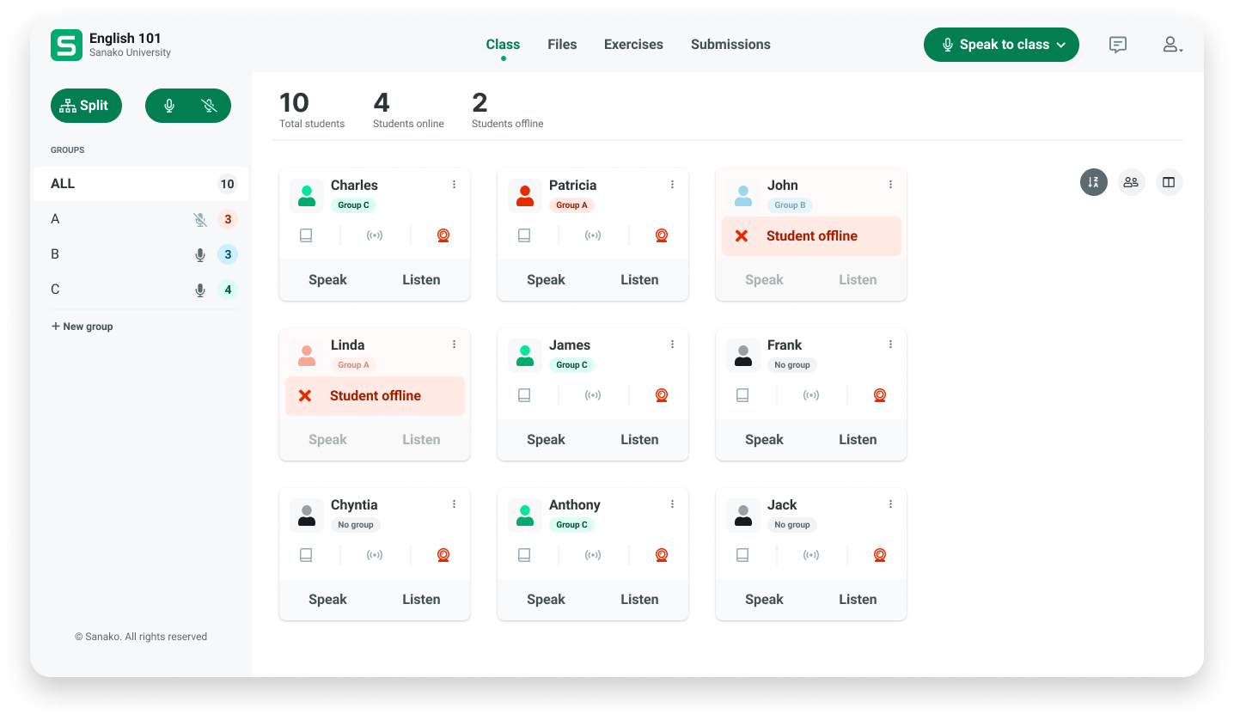This screenshot has height=720, width=1234.
Task: Click Patricia's Group A tag
Action: 571,205
